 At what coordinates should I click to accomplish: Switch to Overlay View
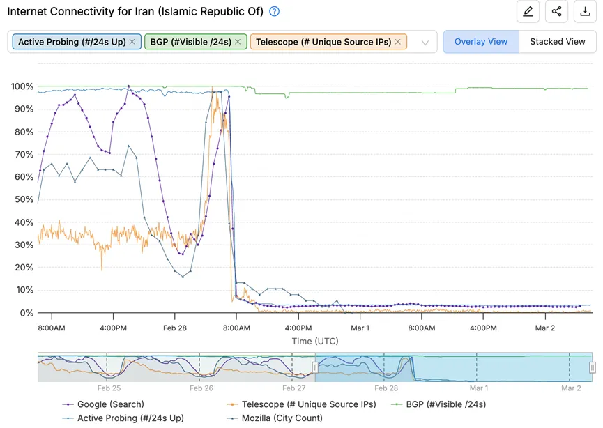click(481, 42)
